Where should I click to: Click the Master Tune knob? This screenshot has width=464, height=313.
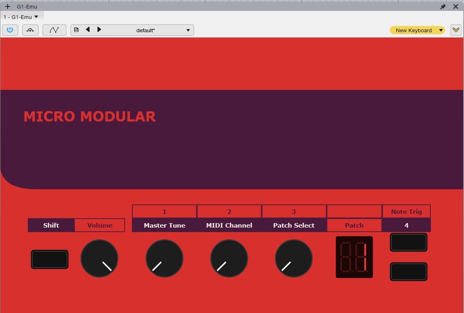(x=164, y=258)
